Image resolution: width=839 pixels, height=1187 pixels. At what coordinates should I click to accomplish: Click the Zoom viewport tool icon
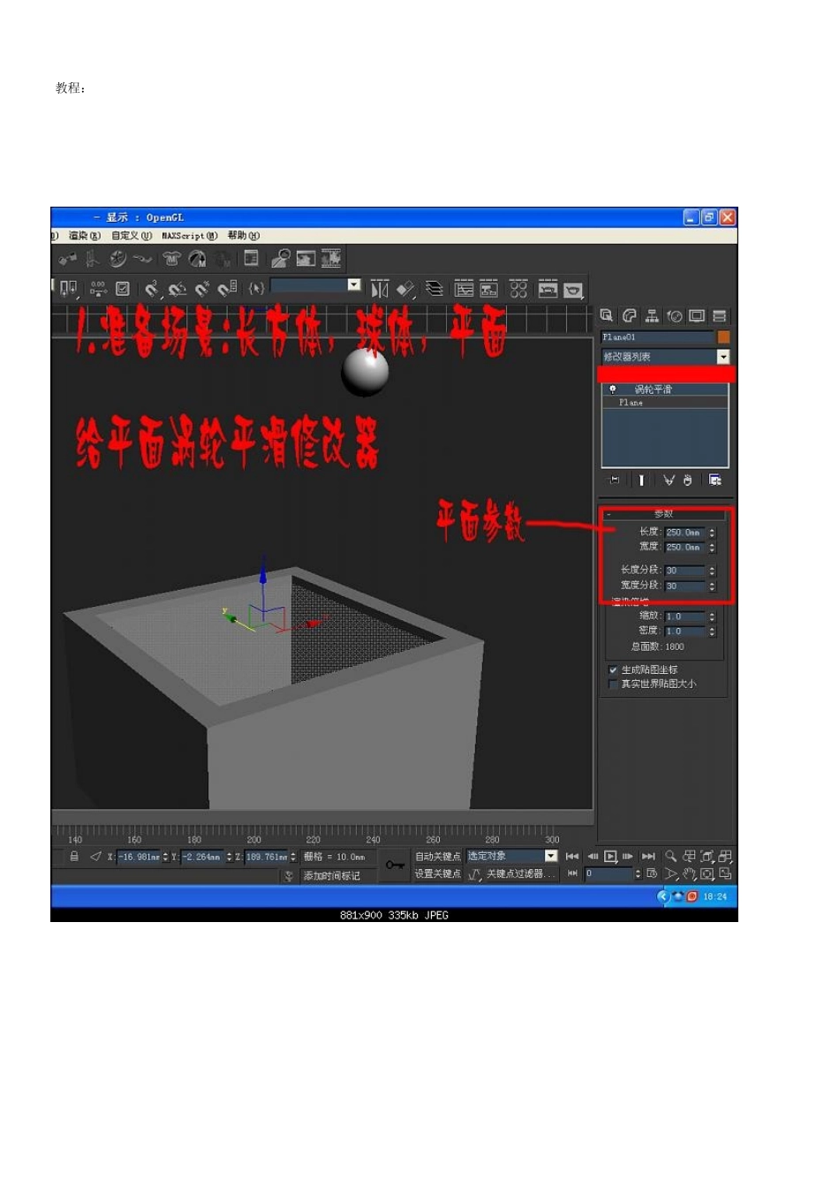[x=671, y=856]
